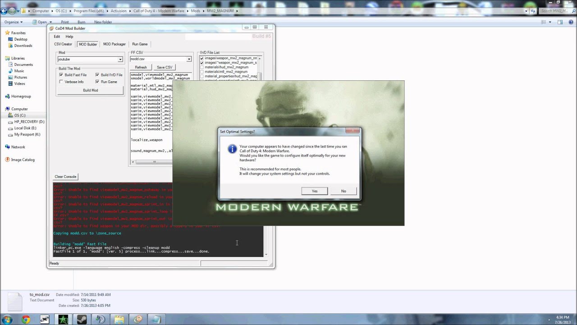The width and height of the screenshot is (577, 325).
Task: Switch to the MOD Packager tab
Action: click(114, 44)
